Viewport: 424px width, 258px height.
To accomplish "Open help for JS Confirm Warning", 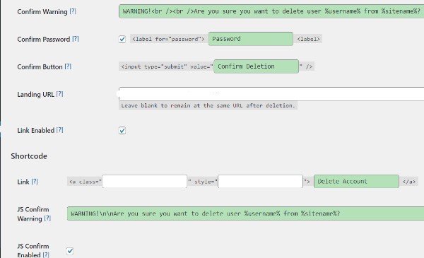I will coord(47,218).
